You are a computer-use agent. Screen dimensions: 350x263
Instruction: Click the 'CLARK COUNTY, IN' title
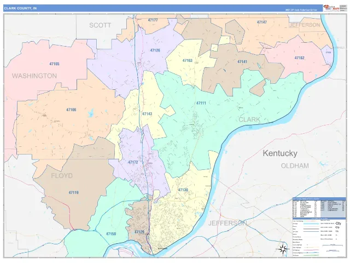pos(21,8)
